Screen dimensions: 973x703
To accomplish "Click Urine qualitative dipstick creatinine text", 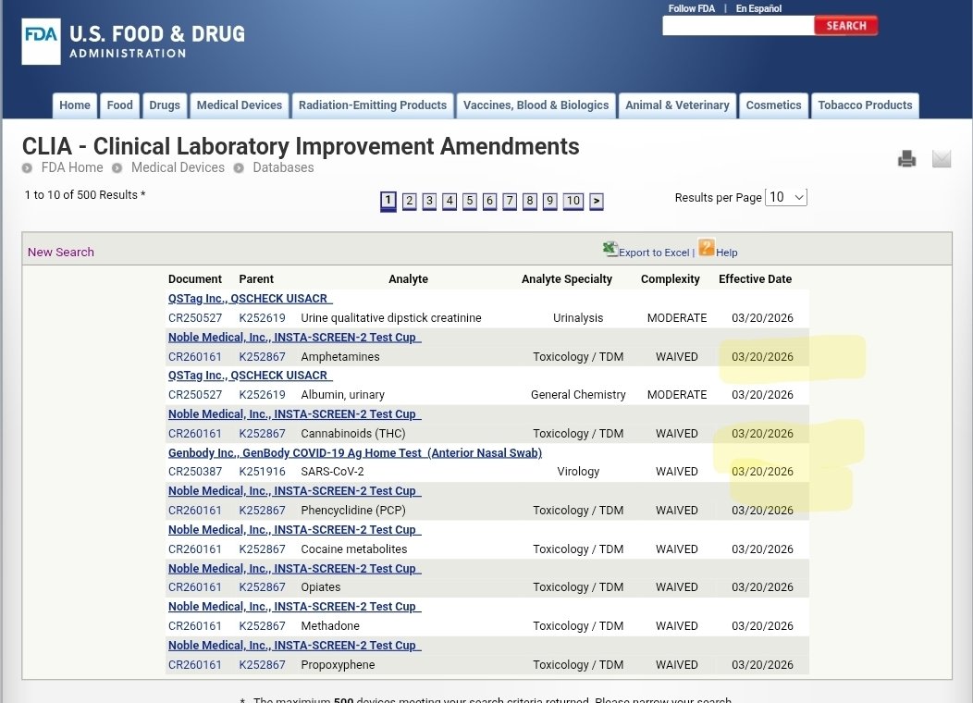I will point(391,317).
